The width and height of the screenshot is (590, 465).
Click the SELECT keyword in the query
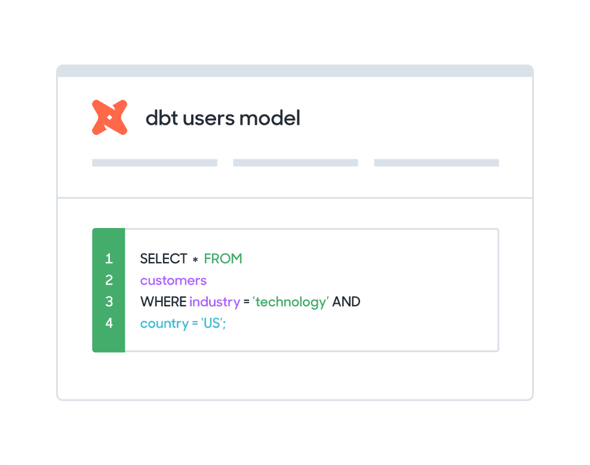click(x=164, y=258)
